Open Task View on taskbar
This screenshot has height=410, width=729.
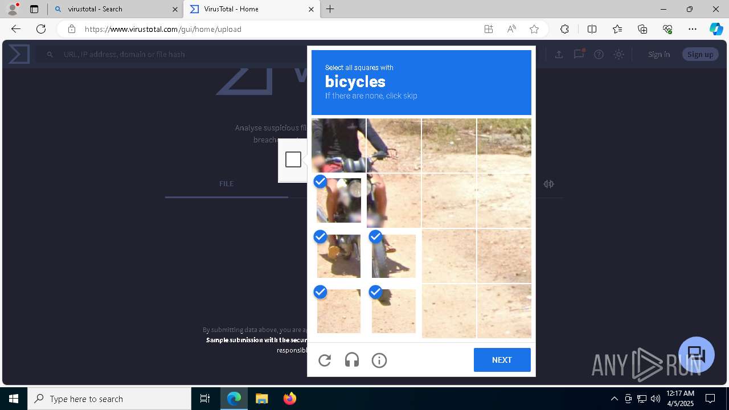pyautogui.click(x=205, y=399)
